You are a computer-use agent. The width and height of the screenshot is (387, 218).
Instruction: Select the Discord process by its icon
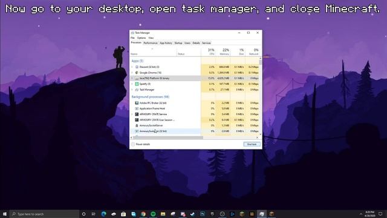click(x=137, y=67)
